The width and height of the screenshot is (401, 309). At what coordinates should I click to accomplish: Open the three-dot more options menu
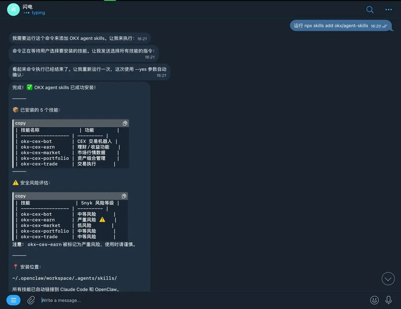(388, 10)
